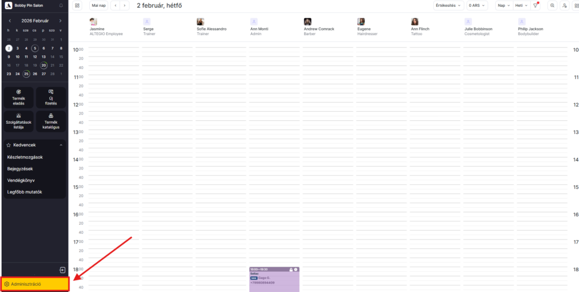Open the Nap view dropdown
The image size is (579, 292).
[x=503, y=6]
